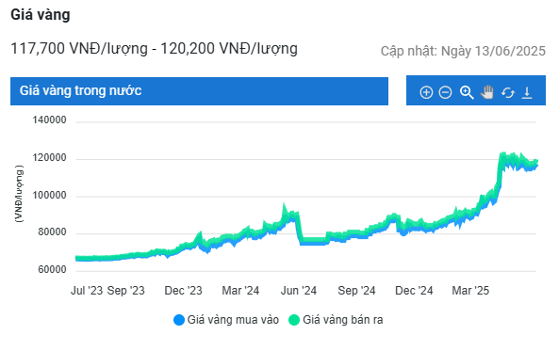Click the Sep '24 axis label
Screen dimensions: 559x351
tap(356, 291)
